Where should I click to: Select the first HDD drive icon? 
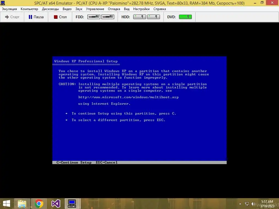tap(139, 17)
